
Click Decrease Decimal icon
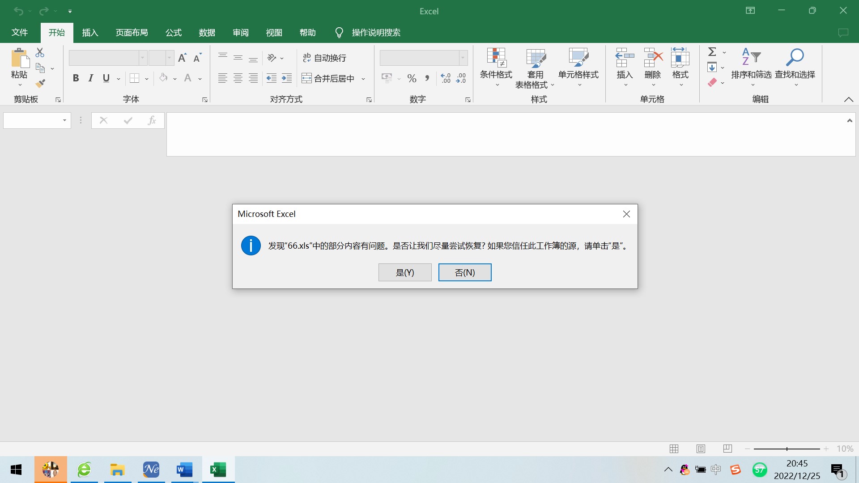click(x=461, y=78)
